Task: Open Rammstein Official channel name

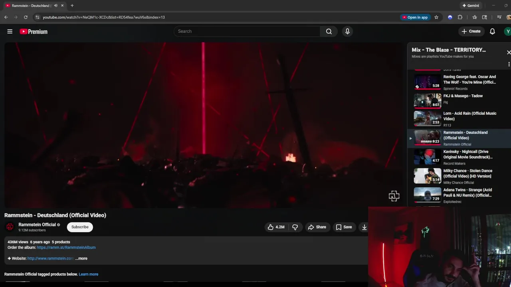Action: pos(37,224)
